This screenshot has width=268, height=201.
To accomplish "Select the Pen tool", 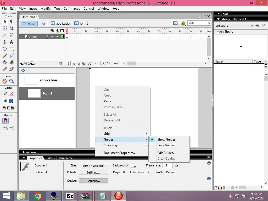I will [x=5, y=42].
